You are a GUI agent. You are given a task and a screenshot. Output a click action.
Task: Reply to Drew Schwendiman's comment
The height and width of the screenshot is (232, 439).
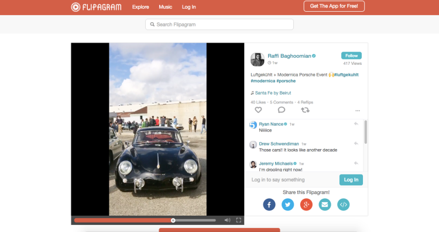356,143
